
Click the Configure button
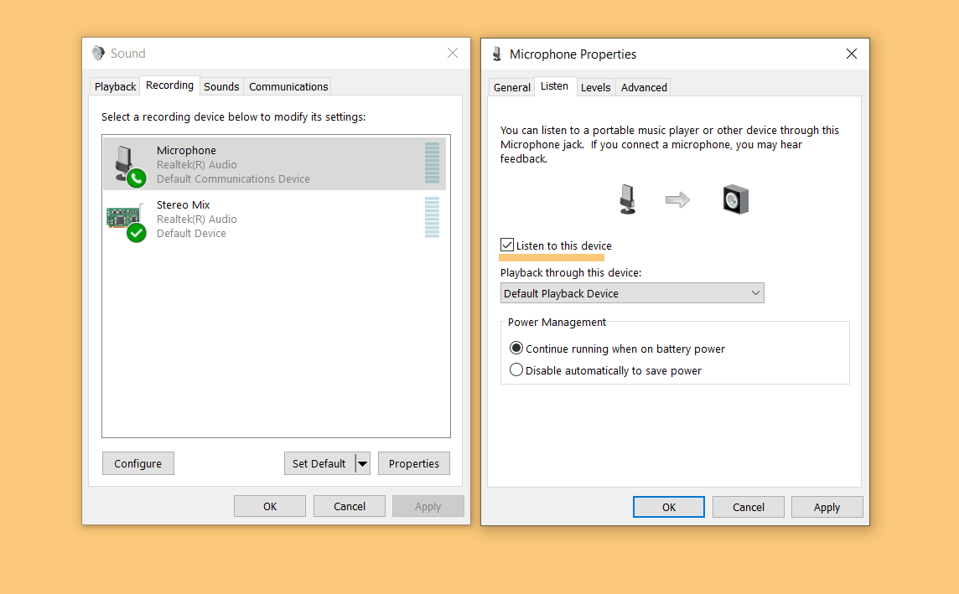tap(137, 463)
